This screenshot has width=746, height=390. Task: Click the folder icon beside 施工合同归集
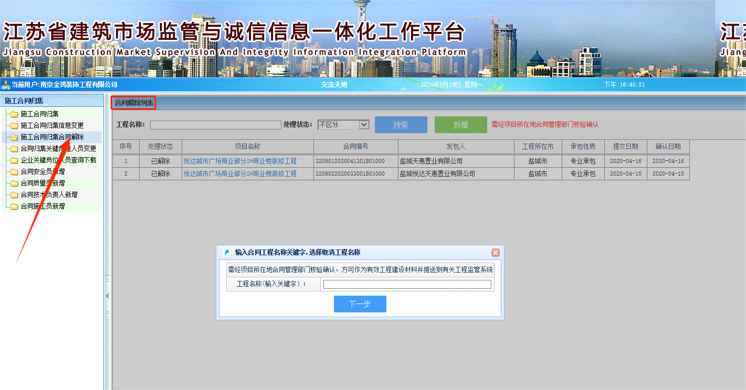coord(14,114)
